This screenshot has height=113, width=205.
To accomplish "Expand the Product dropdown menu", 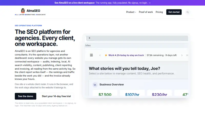I will pos(131,12).
